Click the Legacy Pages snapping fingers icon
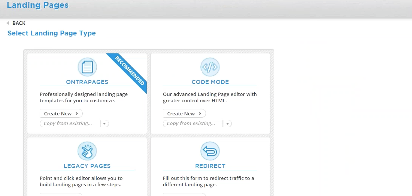Image resolution: width=412 pixels, height=196 pixels. pyautogui.click(x=87, y=151)
